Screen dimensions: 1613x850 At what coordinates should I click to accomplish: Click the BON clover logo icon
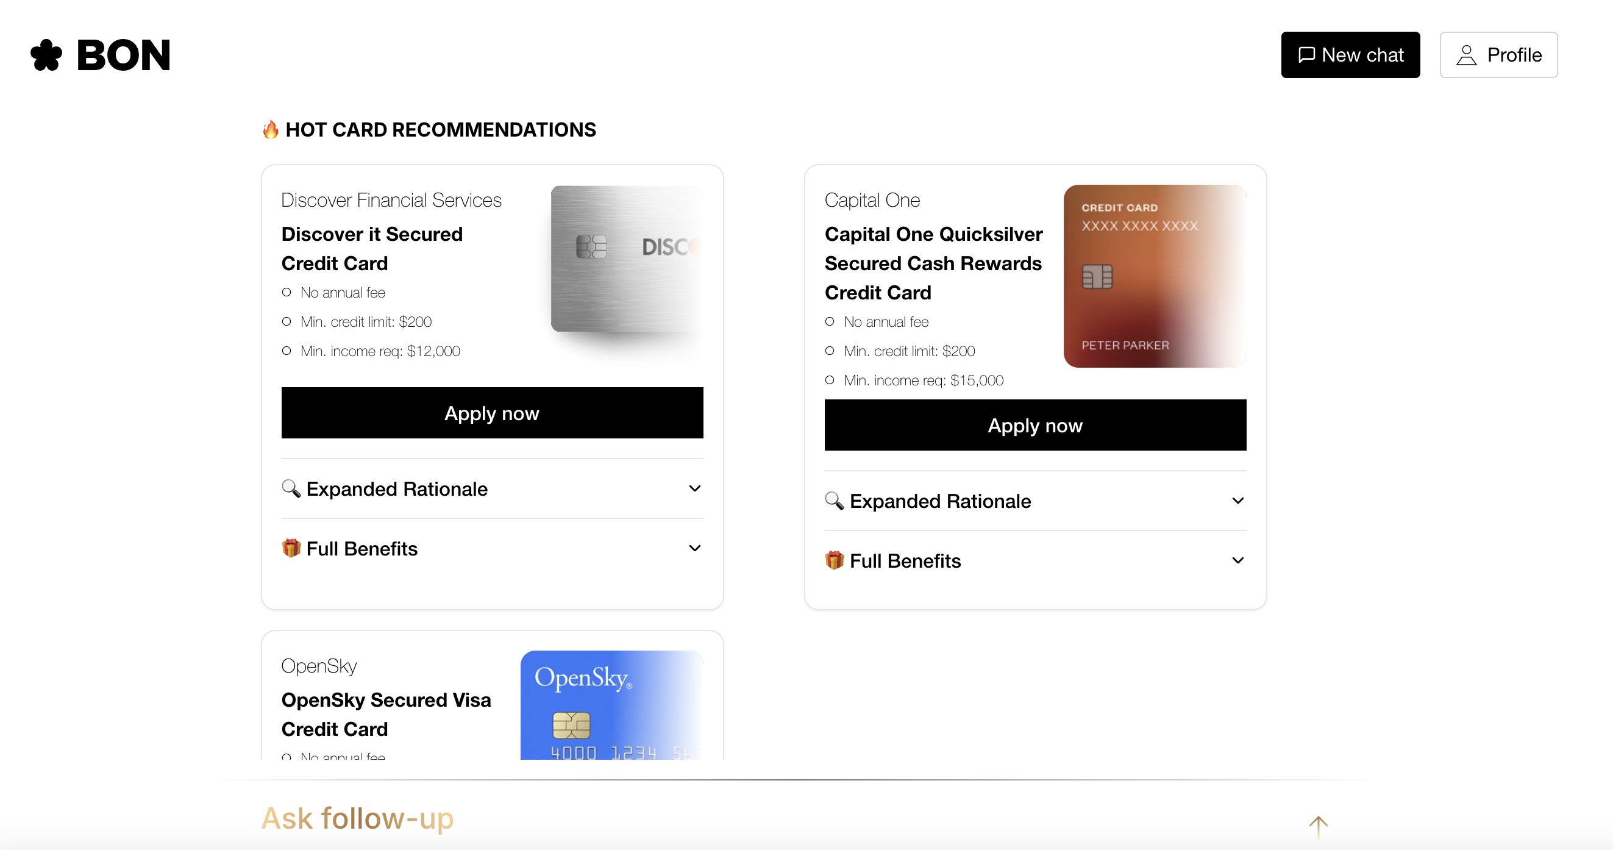pos(46,55)
